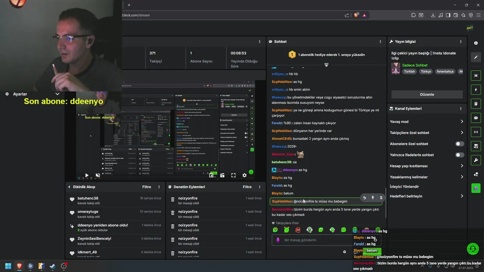Open the Brave Wallet icon
The height and width of the screenshot is (272, 484).
pos(456,15)
